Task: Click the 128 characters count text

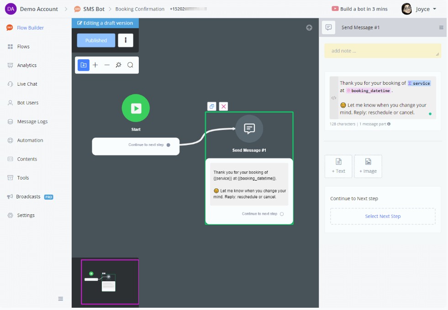Action: [343, 124]
